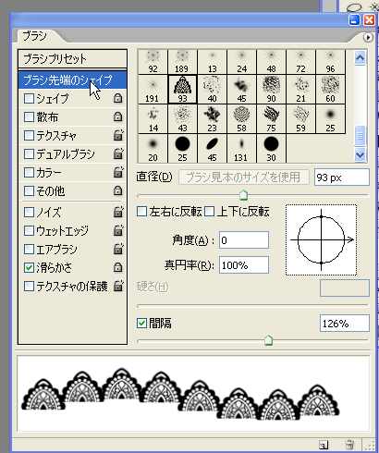This screenshot has width=379, height=453.
Task: Select the brush tip numbered 75
Action: 271,118
